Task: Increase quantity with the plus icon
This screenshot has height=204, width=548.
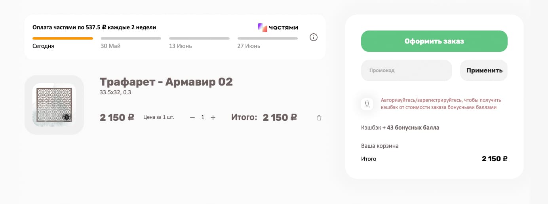Action: tap(213, 118)
